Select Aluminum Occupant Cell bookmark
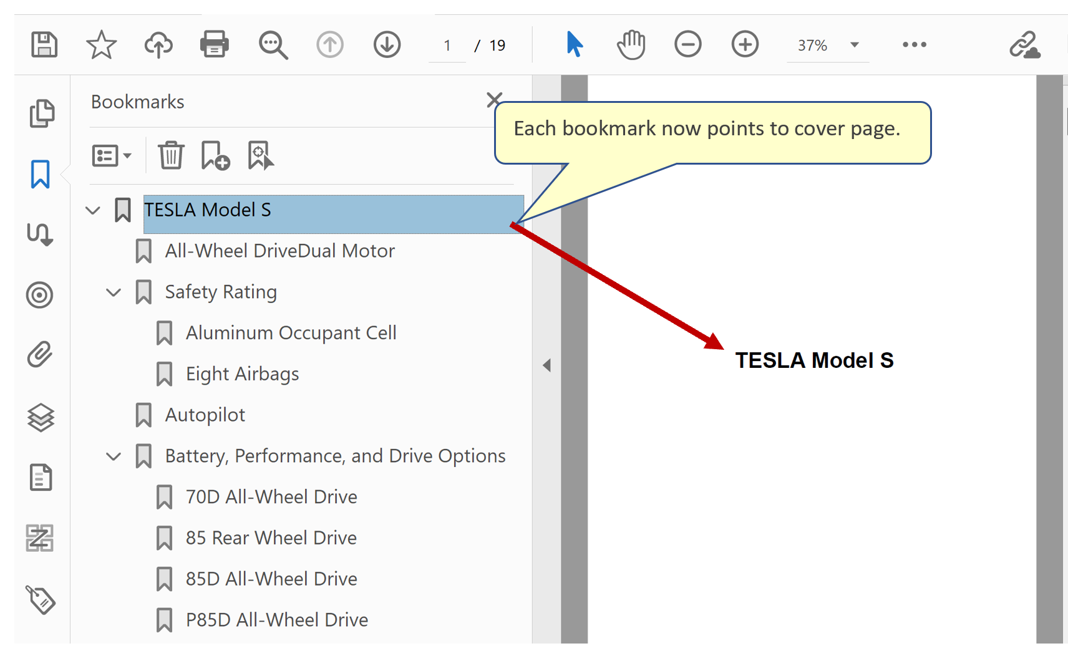 point(291,333)
